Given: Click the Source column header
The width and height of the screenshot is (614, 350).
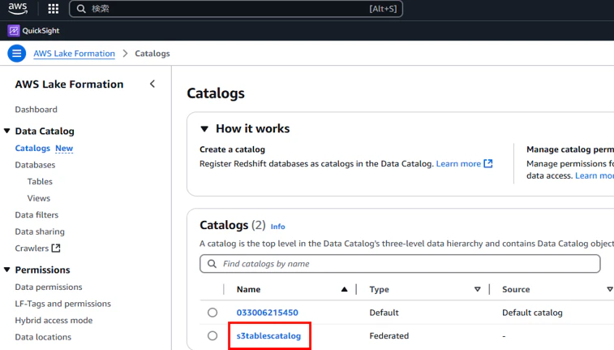Looking at the screenshot, I should tap(516, 289).
